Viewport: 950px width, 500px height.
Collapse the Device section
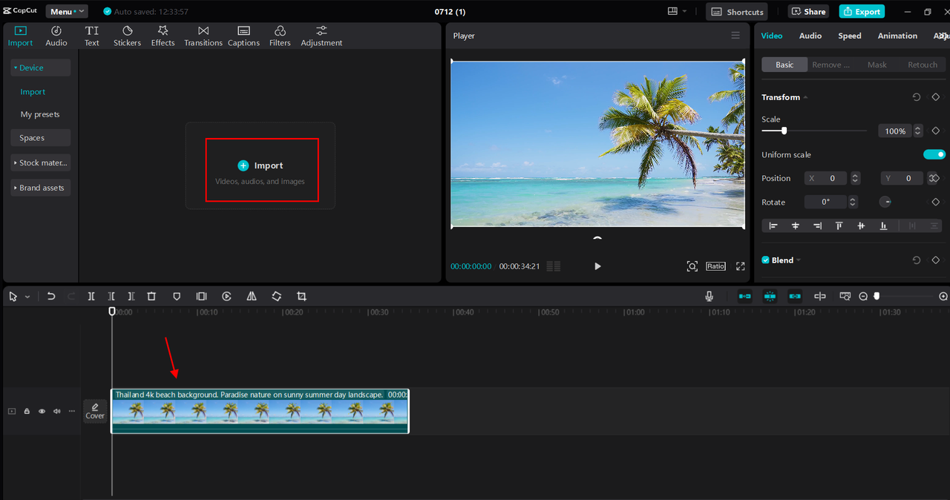tap(16, 68)
